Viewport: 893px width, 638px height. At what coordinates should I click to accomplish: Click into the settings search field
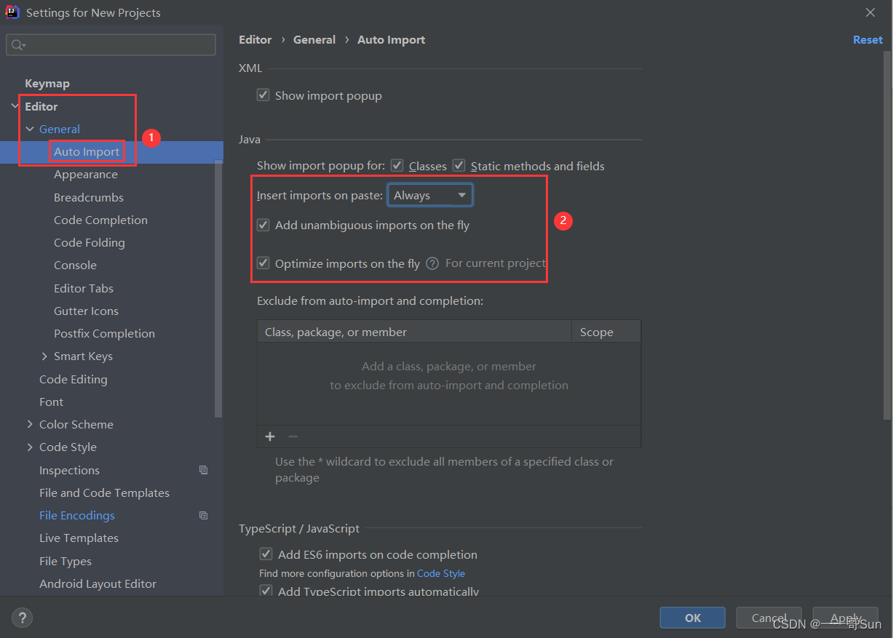[x=111, y=45]
